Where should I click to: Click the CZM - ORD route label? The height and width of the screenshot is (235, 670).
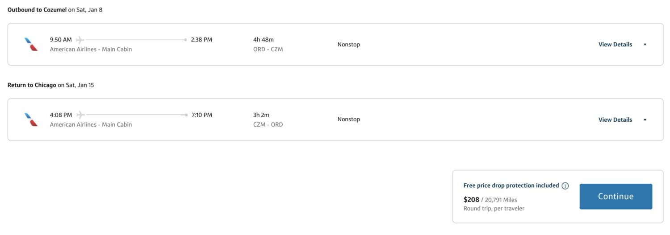[268, 125]
